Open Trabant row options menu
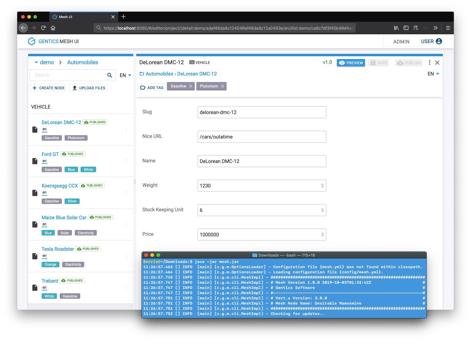This screenshot has height=363, width=471. 126,288
